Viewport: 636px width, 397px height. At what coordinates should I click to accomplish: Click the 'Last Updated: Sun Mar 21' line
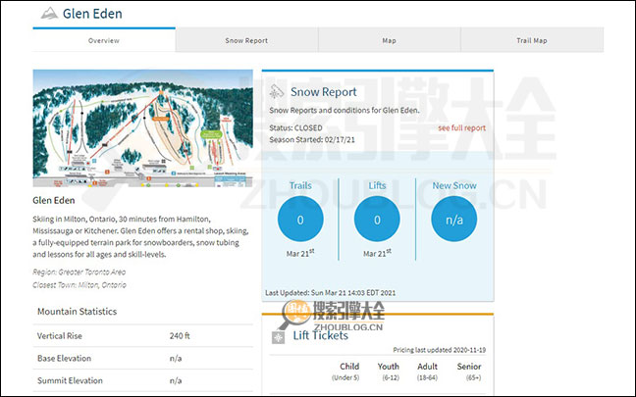click(330, 292)
